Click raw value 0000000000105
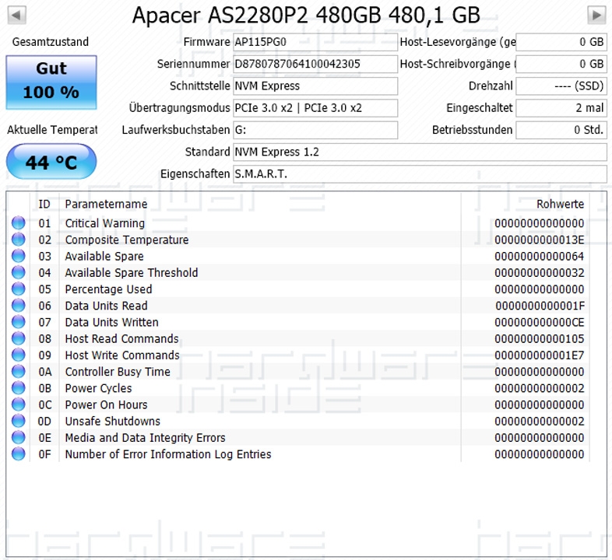612x560 pixels. [540, 338]
